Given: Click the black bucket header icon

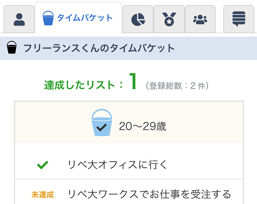Looking at the screenshot, I should (x=12, y=48).
